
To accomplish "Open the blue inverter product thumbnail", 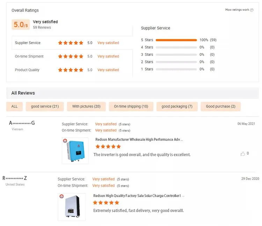I will 75,151.
